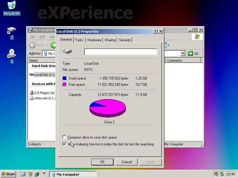Image resolution: width=238 pixels, height=178 pixels.
Task: Click the system tray icon beside the clock
Action: pos(222,174)
